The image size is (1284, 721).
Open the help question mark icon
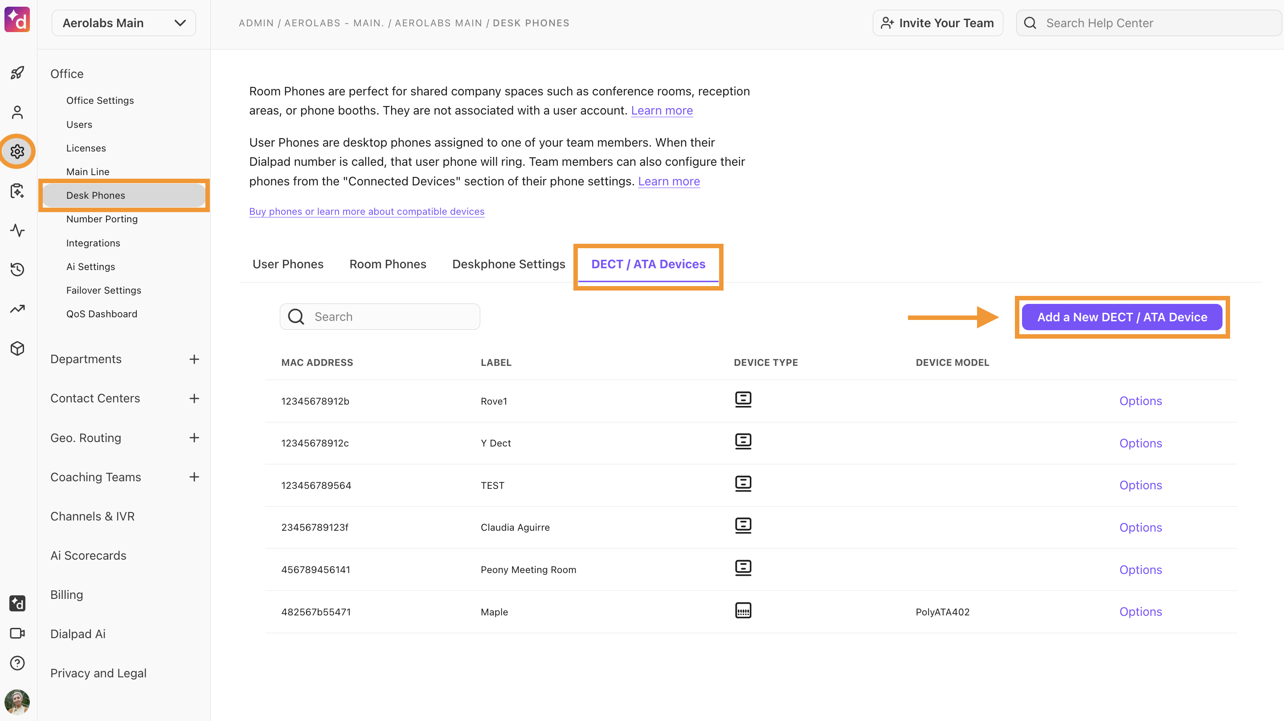pyautogui.click(x=17, y=663)
